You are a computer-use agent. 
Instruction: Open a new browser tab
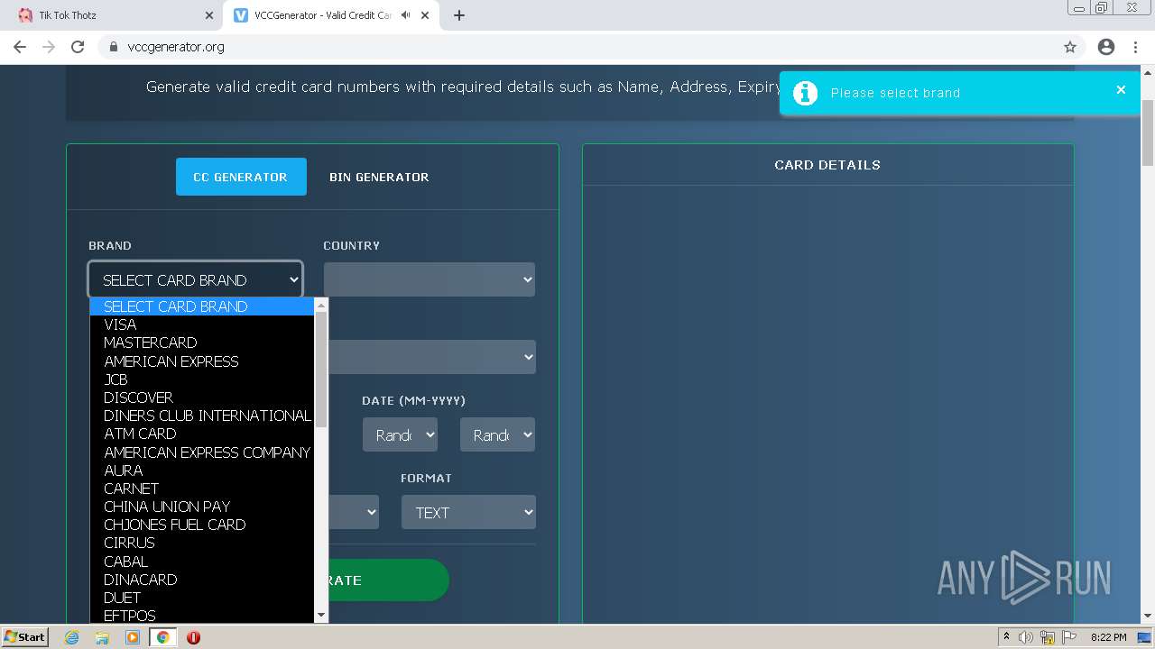coord(459,15)
